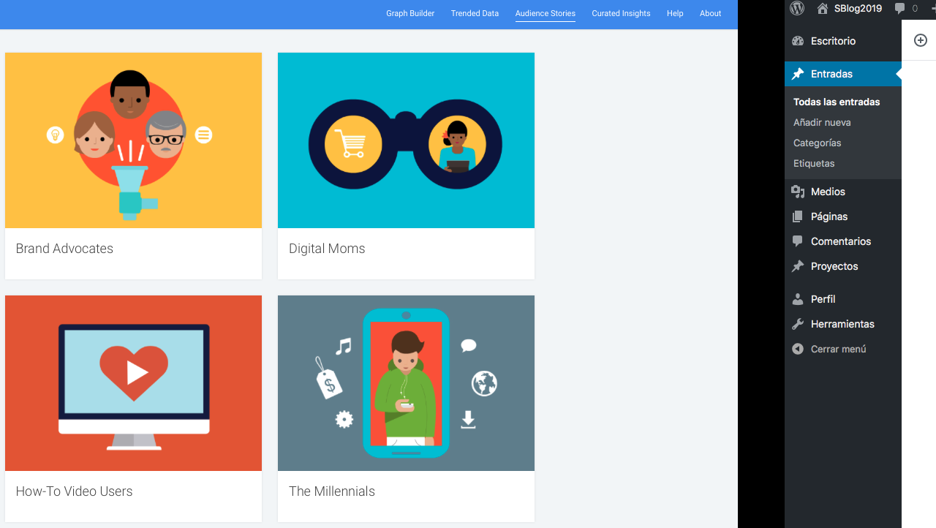
Task: Open pending comments from the toolbar bubble icon
Action: (x=901, y=8)
